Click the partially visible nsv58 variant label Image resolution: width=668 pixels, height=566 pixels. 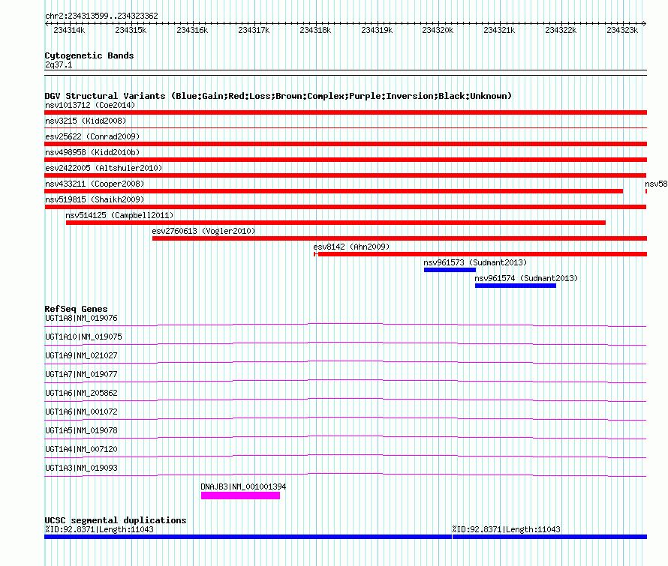(656, 184)
